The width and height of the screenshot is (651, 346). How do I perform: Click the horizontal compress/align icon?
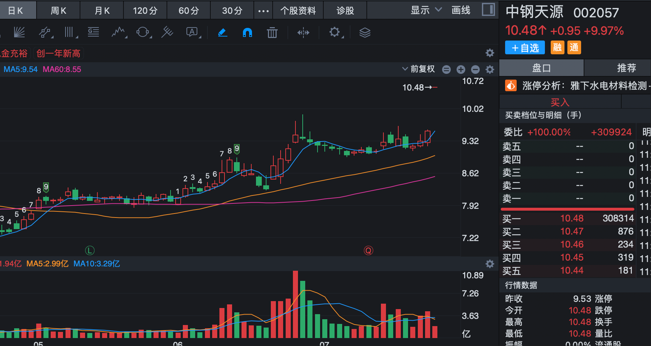coord(303,33)
